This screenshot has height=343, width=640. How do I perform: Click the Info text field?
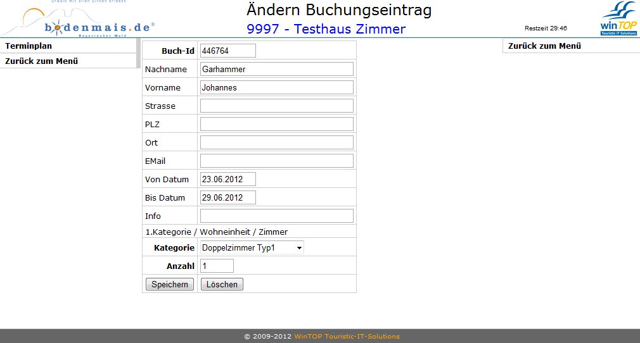276,216
